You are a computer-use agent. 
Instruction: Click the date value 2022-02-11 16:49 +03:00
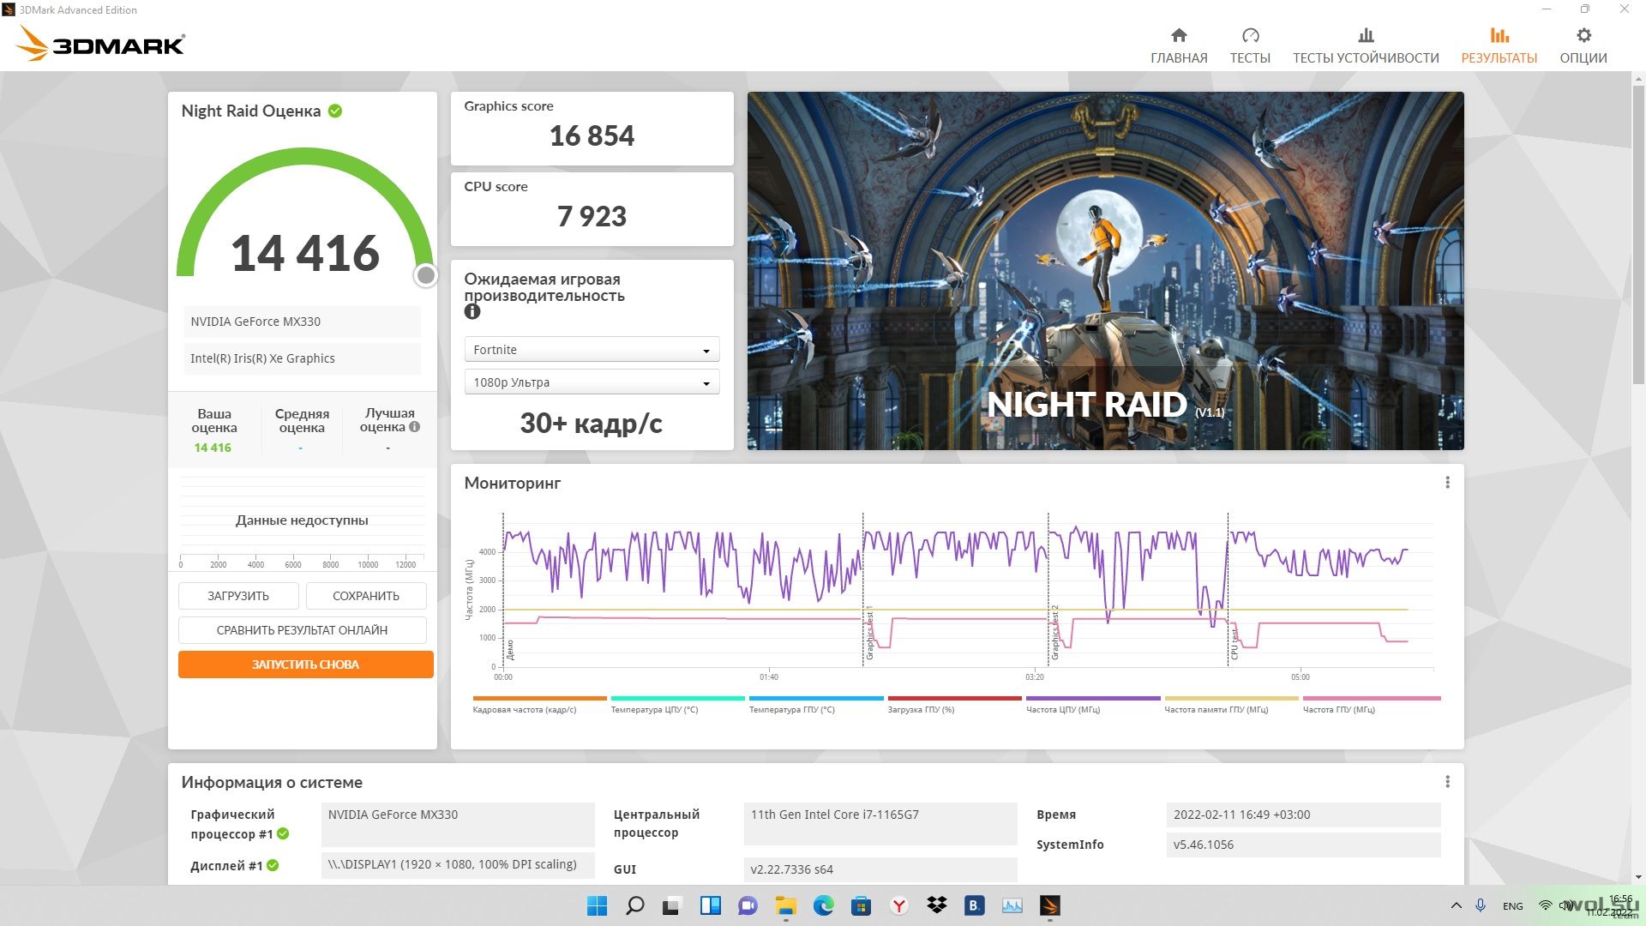point(1303,815)
